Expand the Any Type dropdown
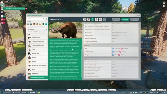Viewport: 167px width, 94px height. (x=37, y=27)
